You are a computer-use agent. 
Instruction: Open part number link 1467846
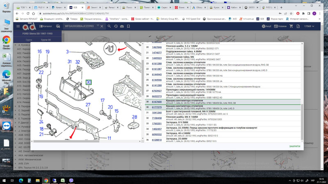(157, 47)
